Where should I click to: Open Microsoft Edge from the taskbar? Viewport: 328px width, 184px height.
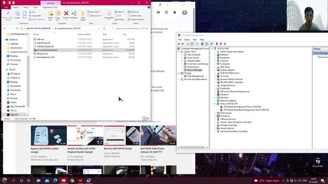pos(55,180)
